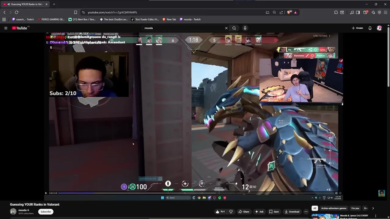Click the Ask button
This screenshot has height=219, width=390.
(259, 212)
